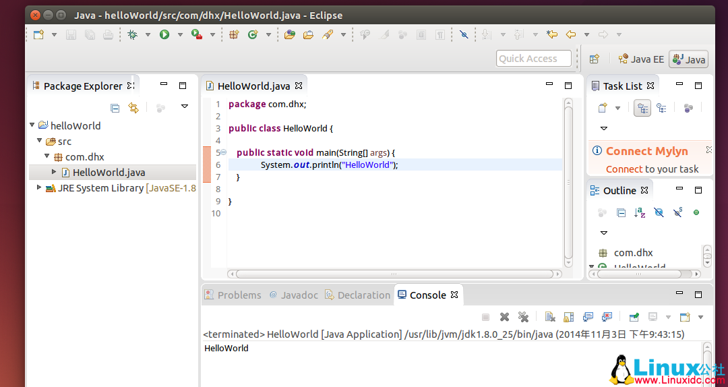Screen dimensions: 728x387
Task: Click Clear Console icon
Action: click(550, 317)
